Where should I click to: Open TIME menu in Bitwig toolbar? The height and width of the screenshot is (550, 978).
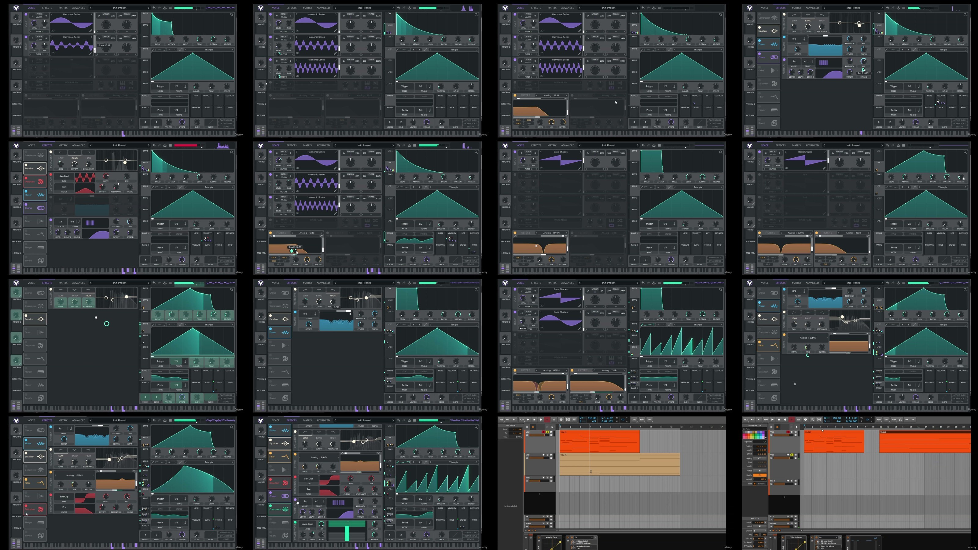(x=649, y=420)
